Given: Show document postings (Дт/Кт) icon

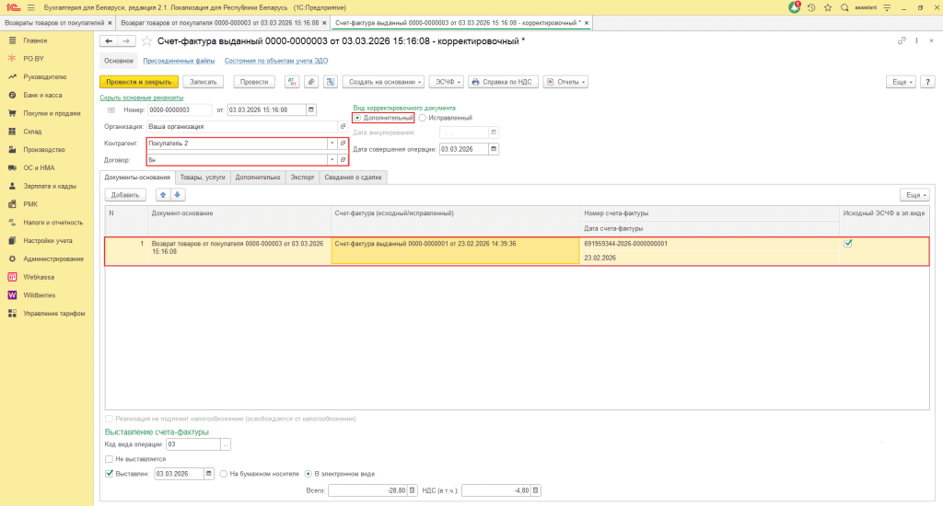Looking at the screenshot, I should point(292,82).
